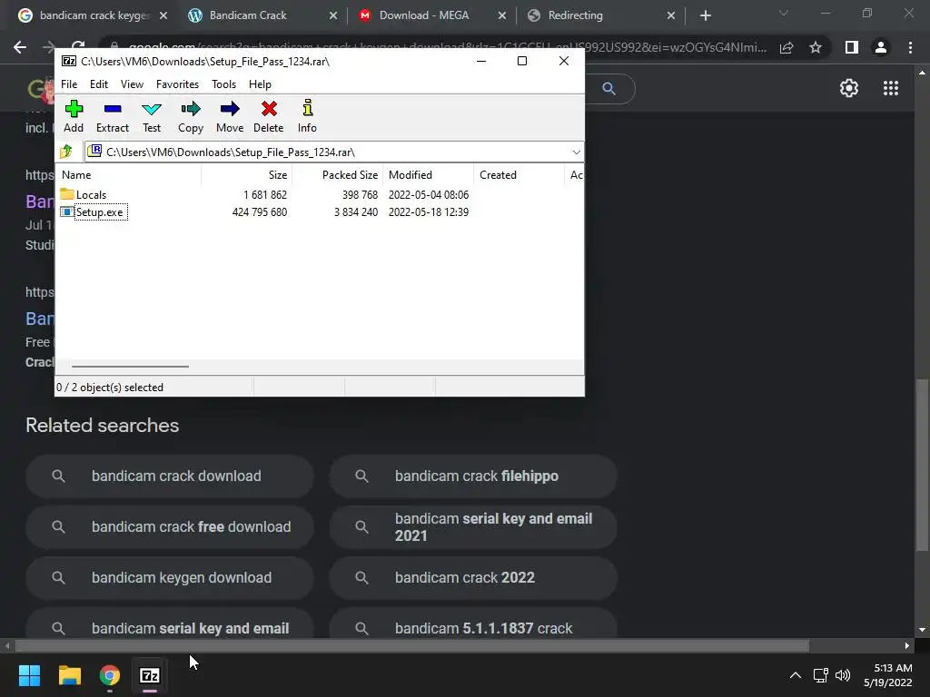Open the Google apps grid
Viewport: 930px width, 697px height.
coord(890,88)
